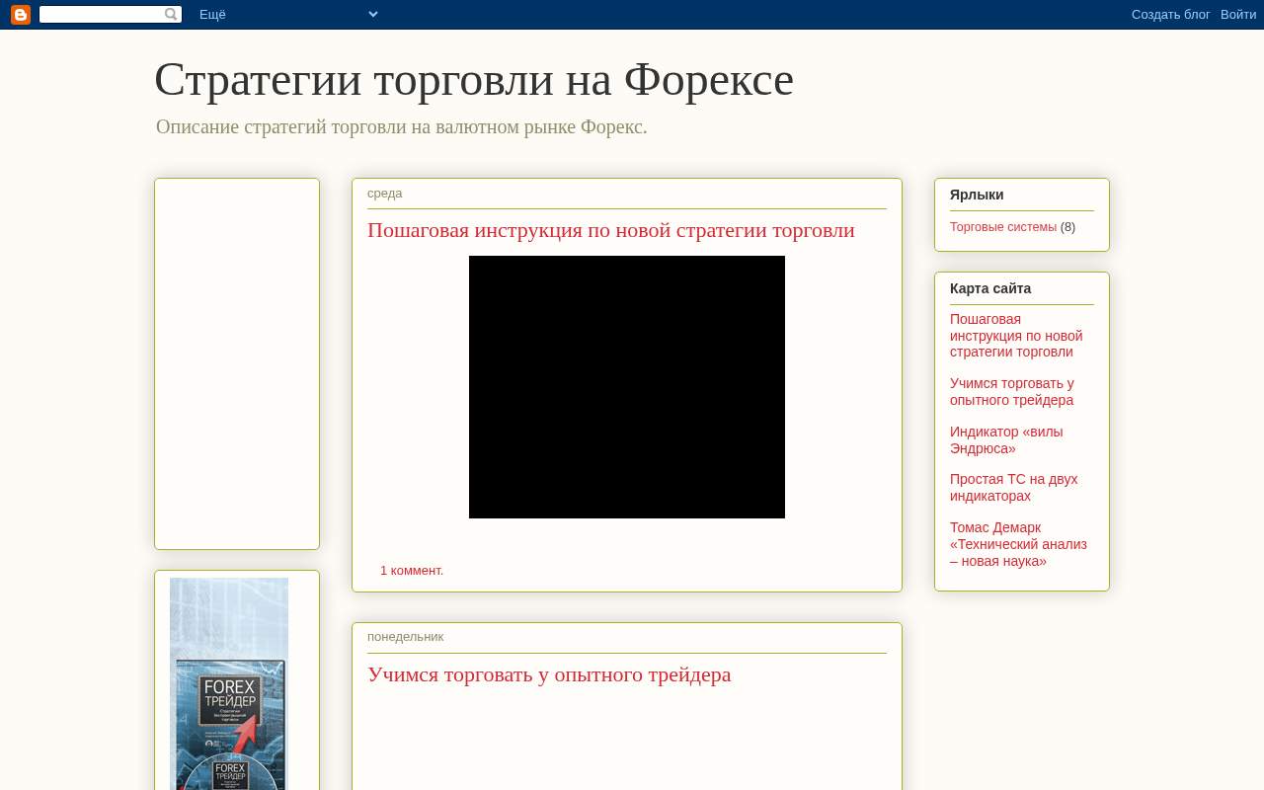
Task: Play the black embedded video in the first post
Action: 627,387
